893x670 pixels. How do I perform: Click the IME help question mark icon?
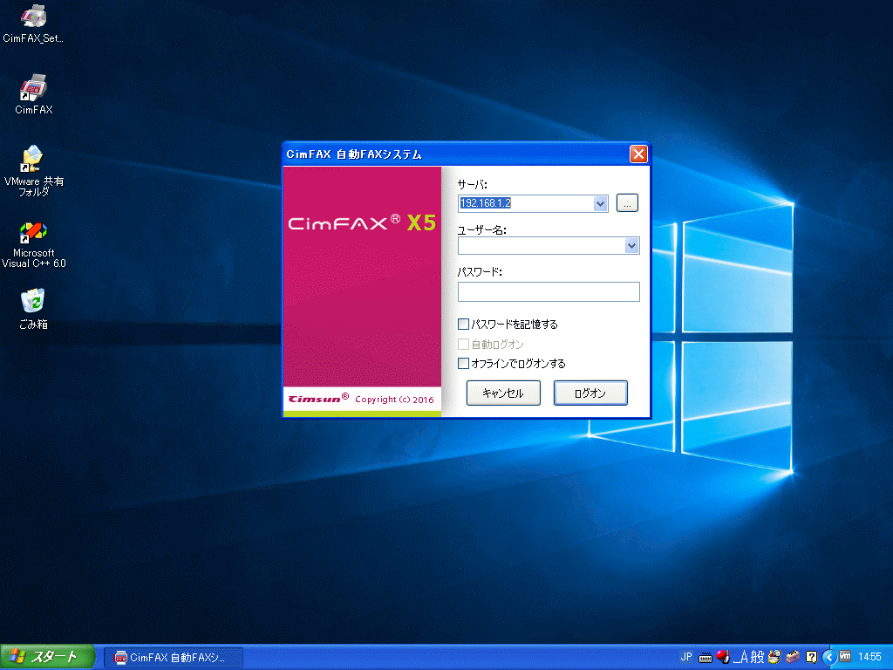point(811,657)
